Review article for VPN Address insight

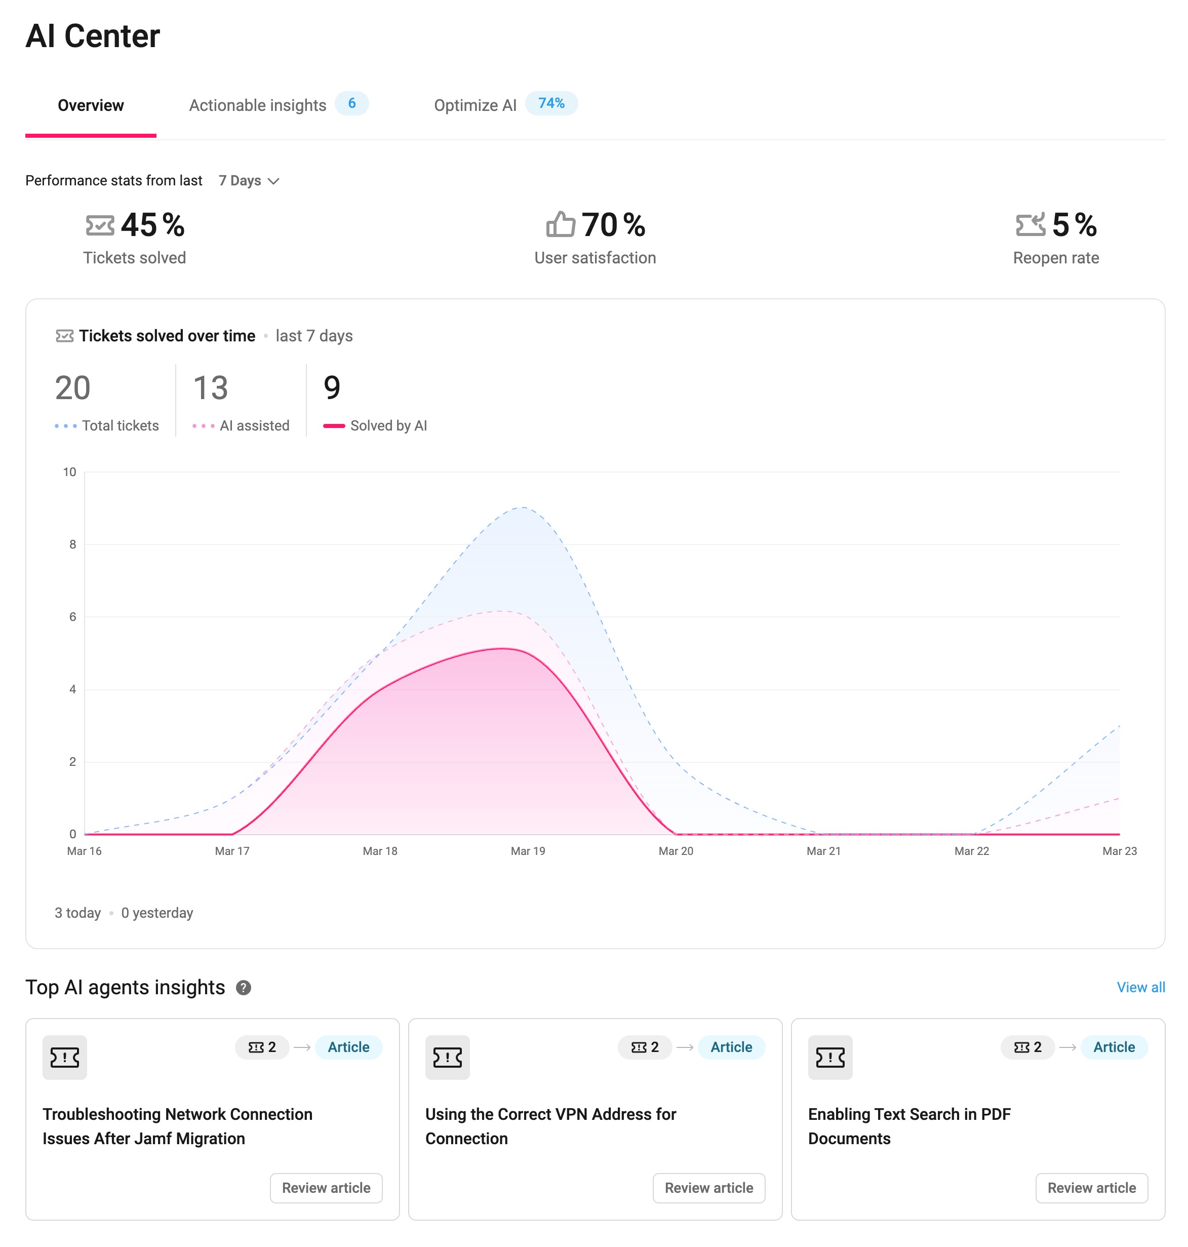[x=708, y=1187]
